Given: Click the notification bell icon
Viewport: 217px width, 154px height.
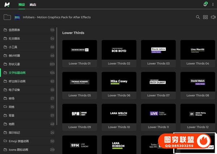Looking at the screenshot, I should [x=205, y=4].
